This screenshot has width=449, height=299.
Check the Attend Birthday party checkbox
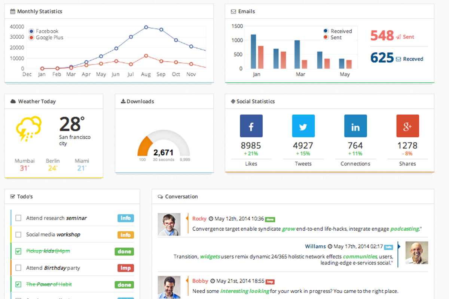(18, 268)
